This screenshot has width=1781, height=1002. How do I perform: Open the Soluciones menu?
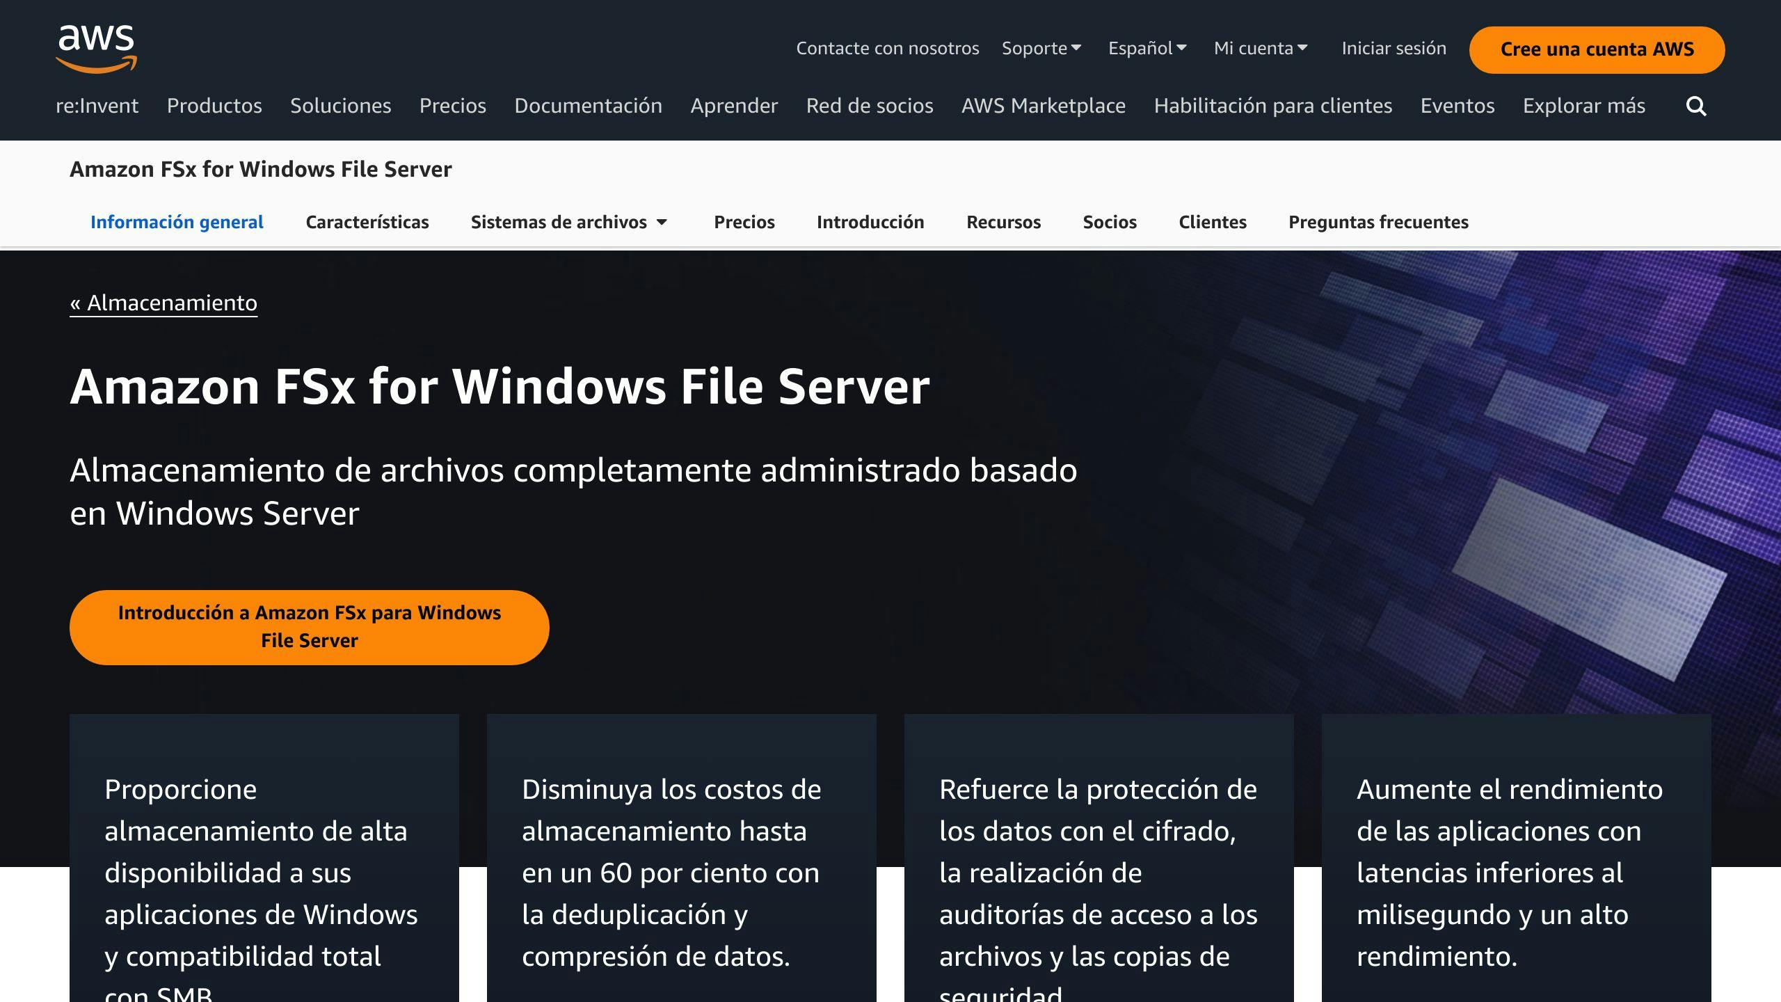341,106
